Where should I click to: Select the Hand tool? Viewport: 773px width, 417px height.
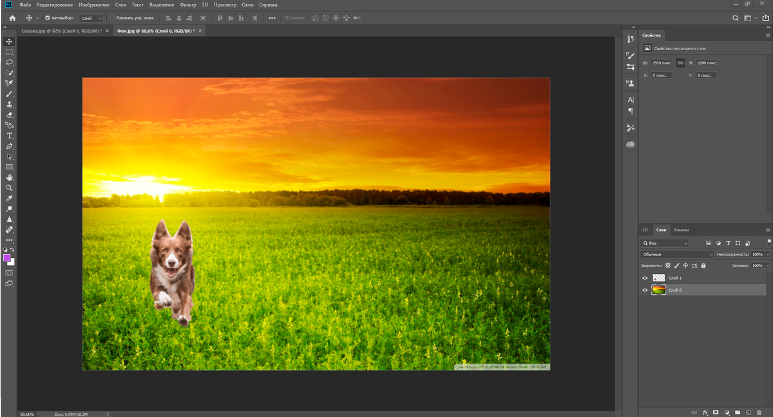[9, 177]
